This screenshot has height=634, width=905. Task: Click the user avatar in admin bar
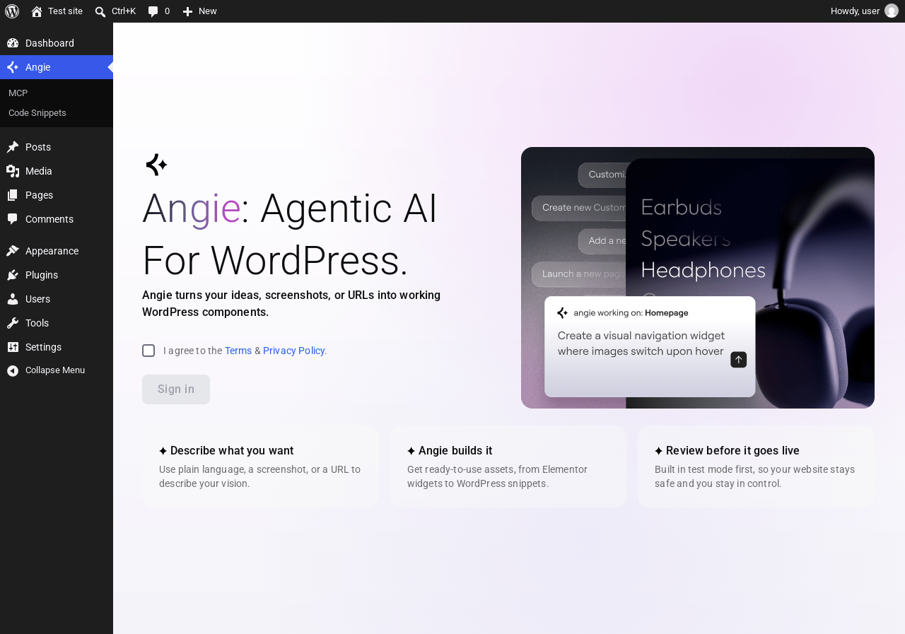pyautogui.click(x=892, y=11)
